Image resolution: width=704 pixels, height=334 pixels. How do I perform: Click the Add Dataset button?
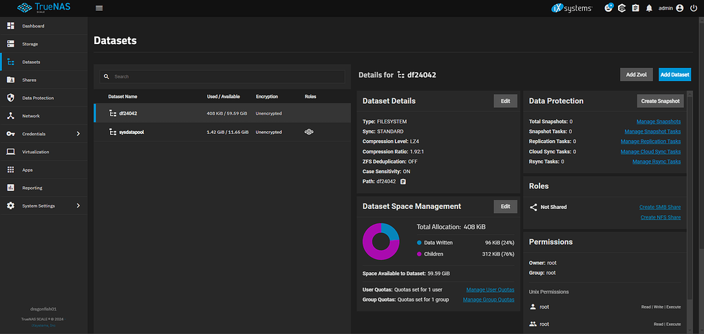coord(674,74)
